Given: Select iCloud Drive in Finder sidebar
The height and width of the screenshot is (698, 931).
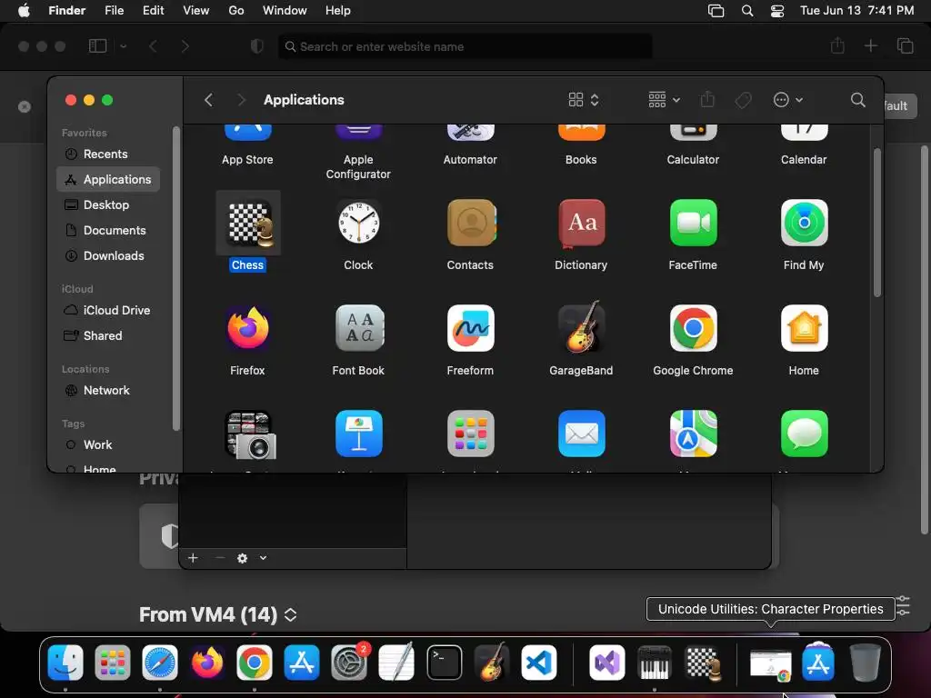Looking at the screenshot, I should point(108,311).
